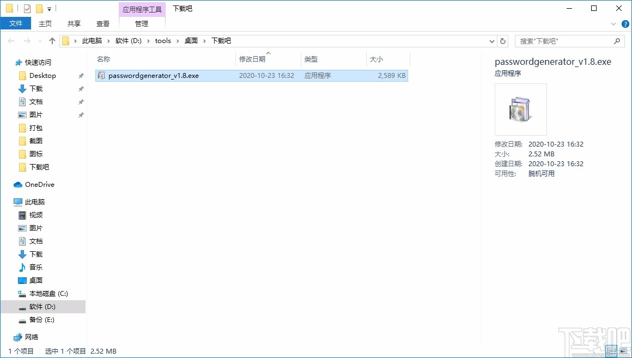Switch to the 共享 ribbon tab
Image resolution: width=632 pixels, height=358 pixels.
[74, 23]
